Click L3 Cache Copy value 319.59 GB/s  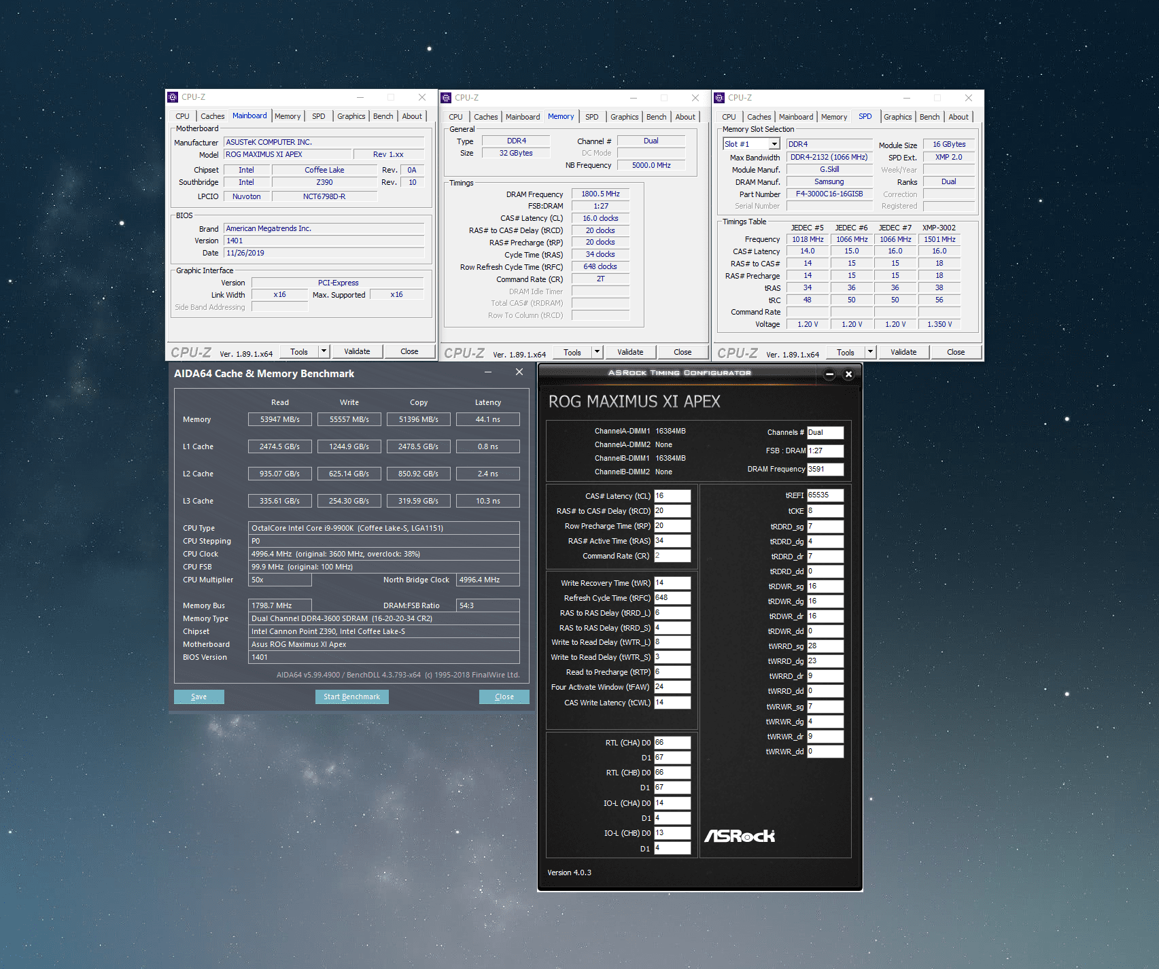419,501
